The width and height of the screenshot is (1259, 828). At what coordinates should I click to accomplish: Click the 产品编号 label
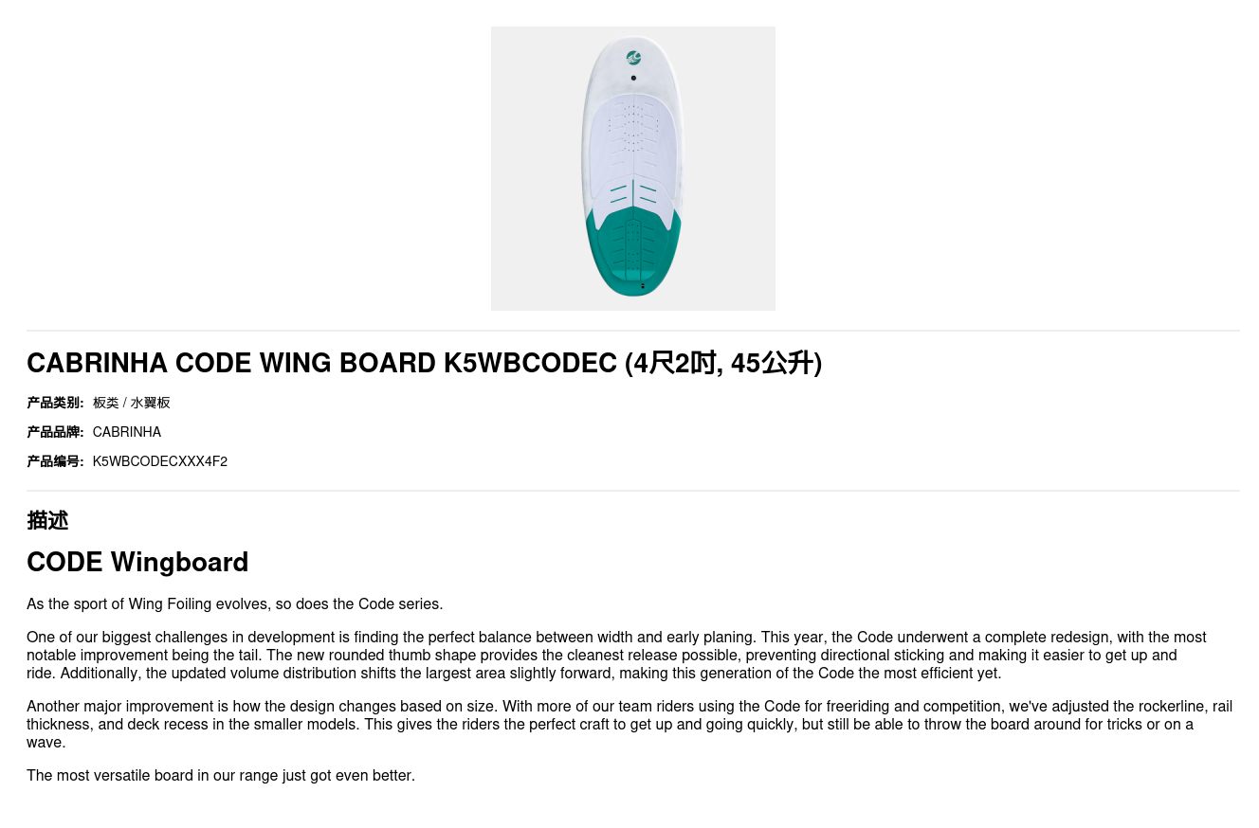pyautogui.click(x=55, y=461)
